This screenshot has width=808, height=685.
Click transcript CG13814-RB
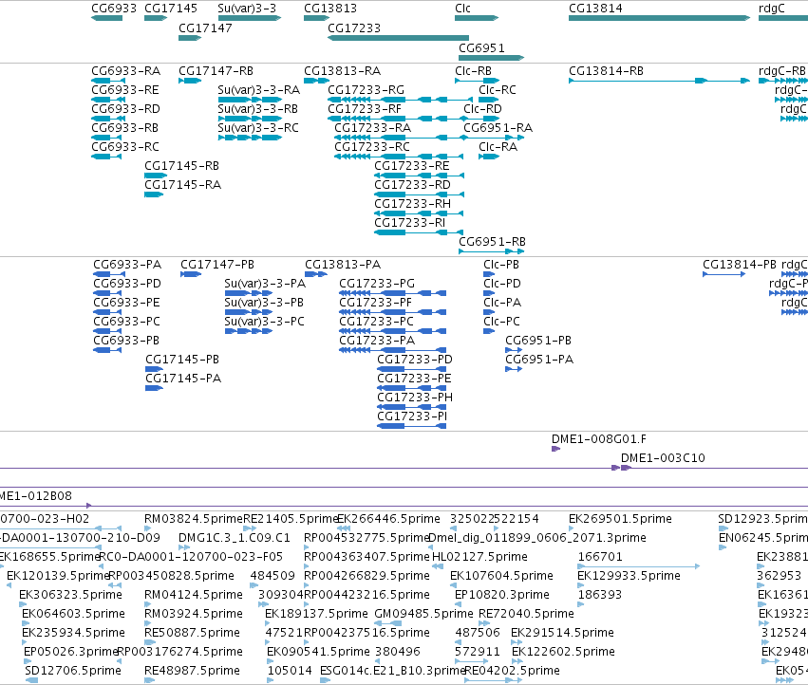606,71
